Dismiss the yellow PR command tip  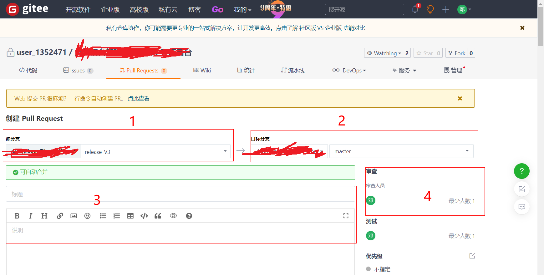[460, 98]
